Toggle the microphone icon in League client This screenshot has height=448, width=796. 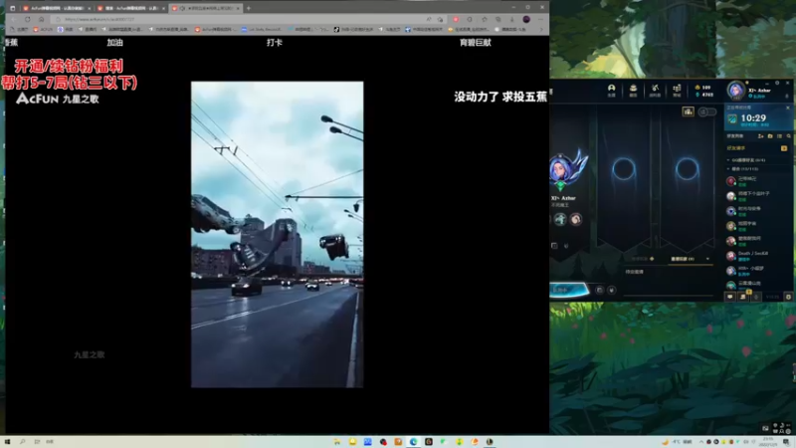[x=756, y=297]
